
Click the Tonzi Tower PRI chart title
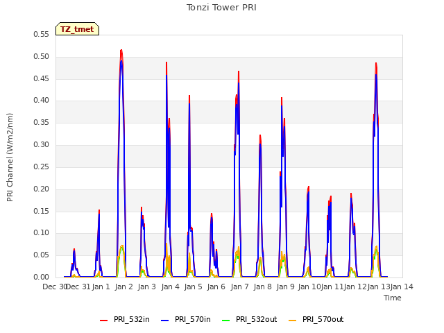coord(221,8)
